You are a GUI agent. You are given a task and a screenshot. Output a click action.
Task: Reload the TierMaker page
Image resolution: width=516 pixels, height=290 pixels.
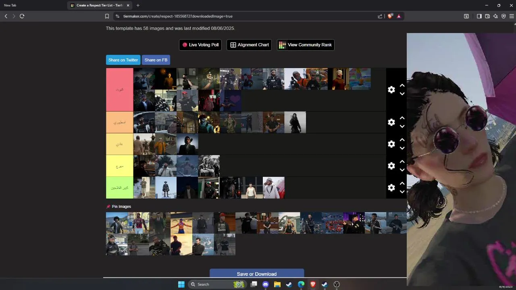pos(22,16)
